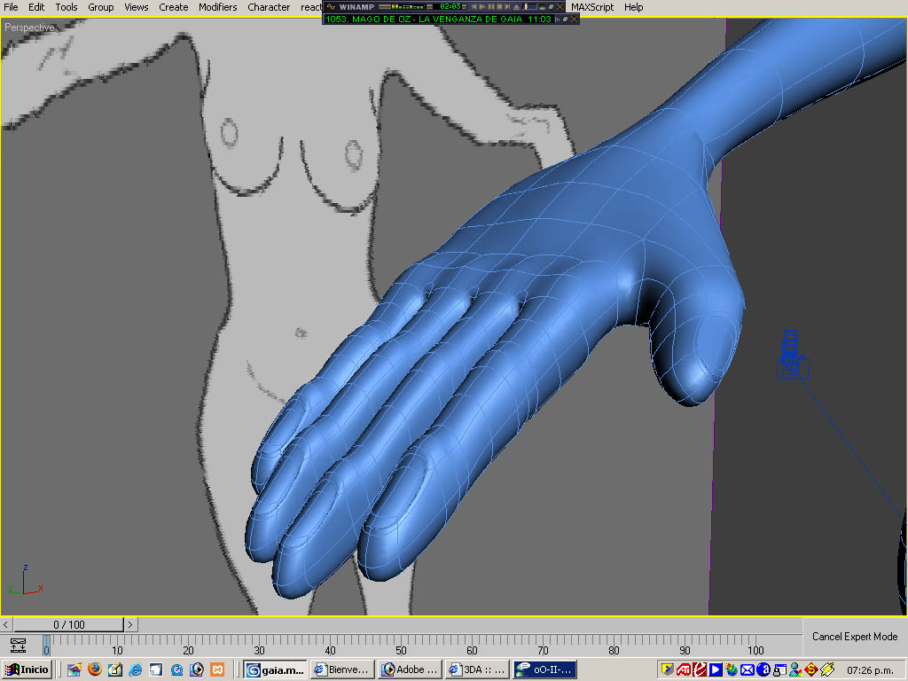Open the Group menu

pos(101,7)
